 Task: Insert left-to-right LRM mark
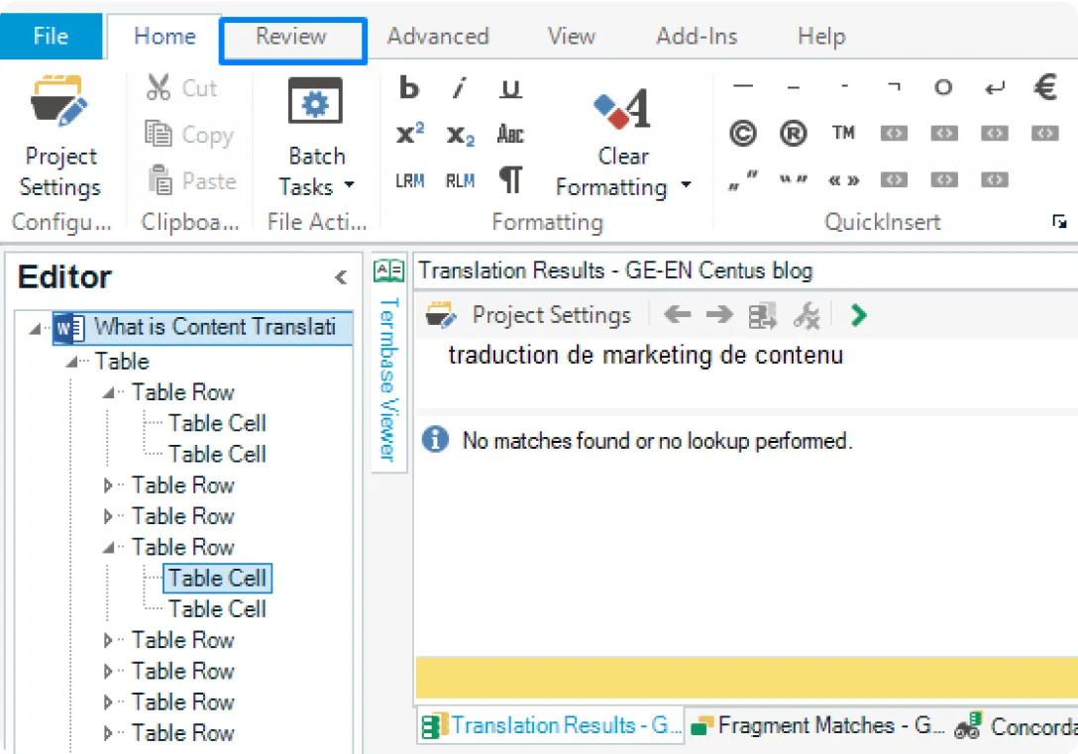(409, 181)
